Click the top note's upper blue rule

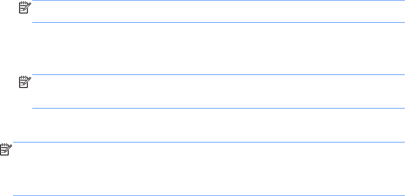218,0
